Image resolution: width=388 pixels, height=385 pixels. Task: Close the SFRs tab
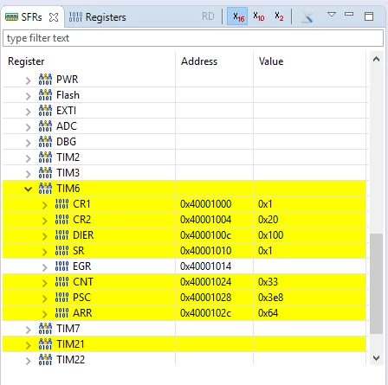point(54,17)
